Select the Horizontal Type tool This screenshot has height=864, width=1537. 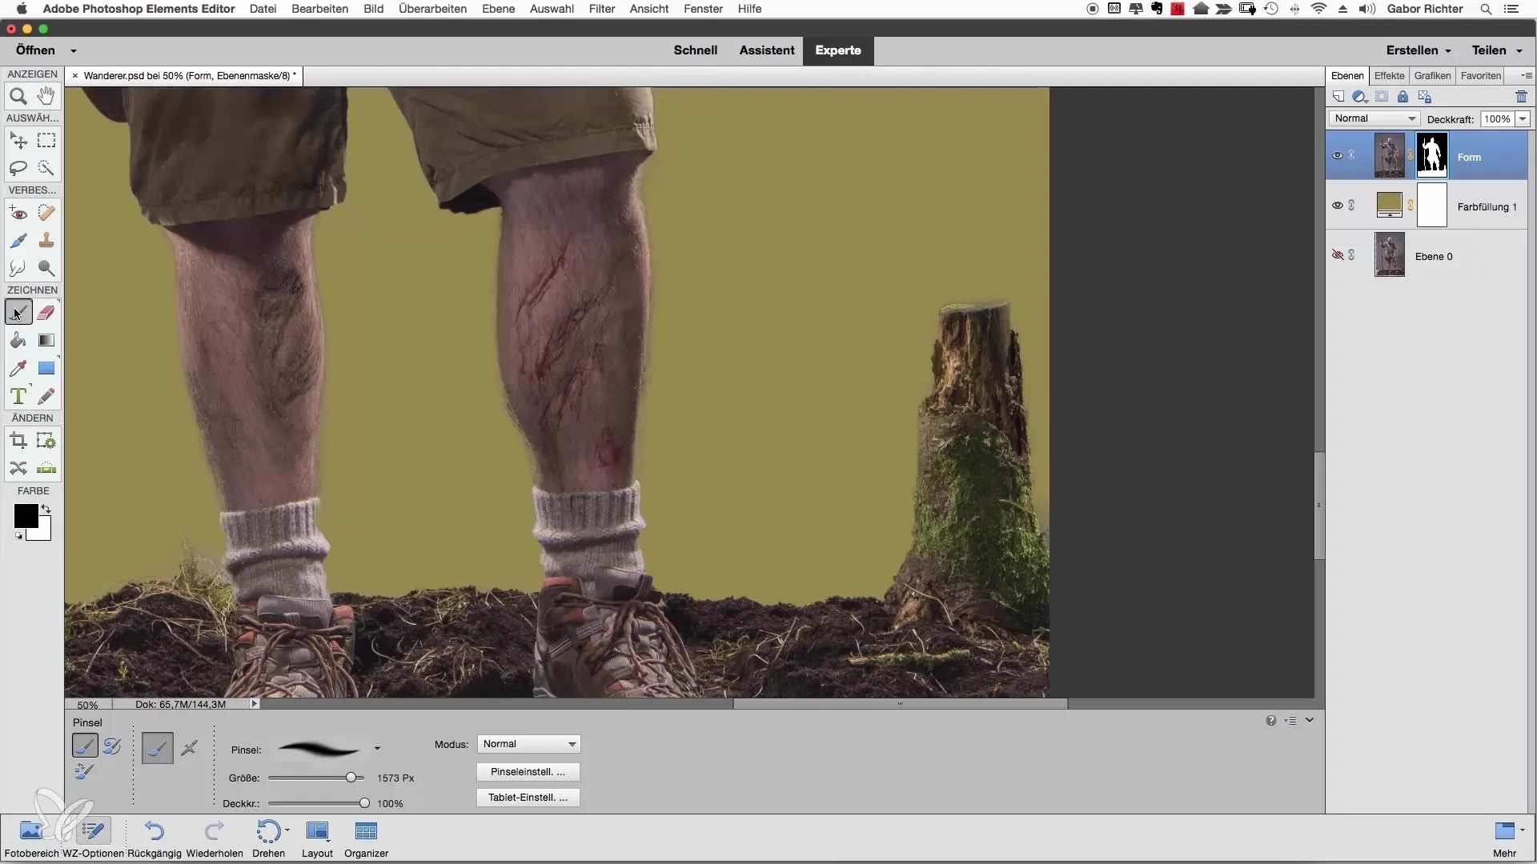pos(18,396)
